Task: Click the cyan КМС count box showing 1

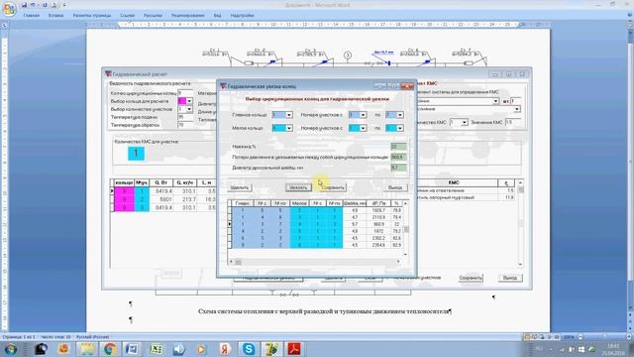Action: point(136,154)
